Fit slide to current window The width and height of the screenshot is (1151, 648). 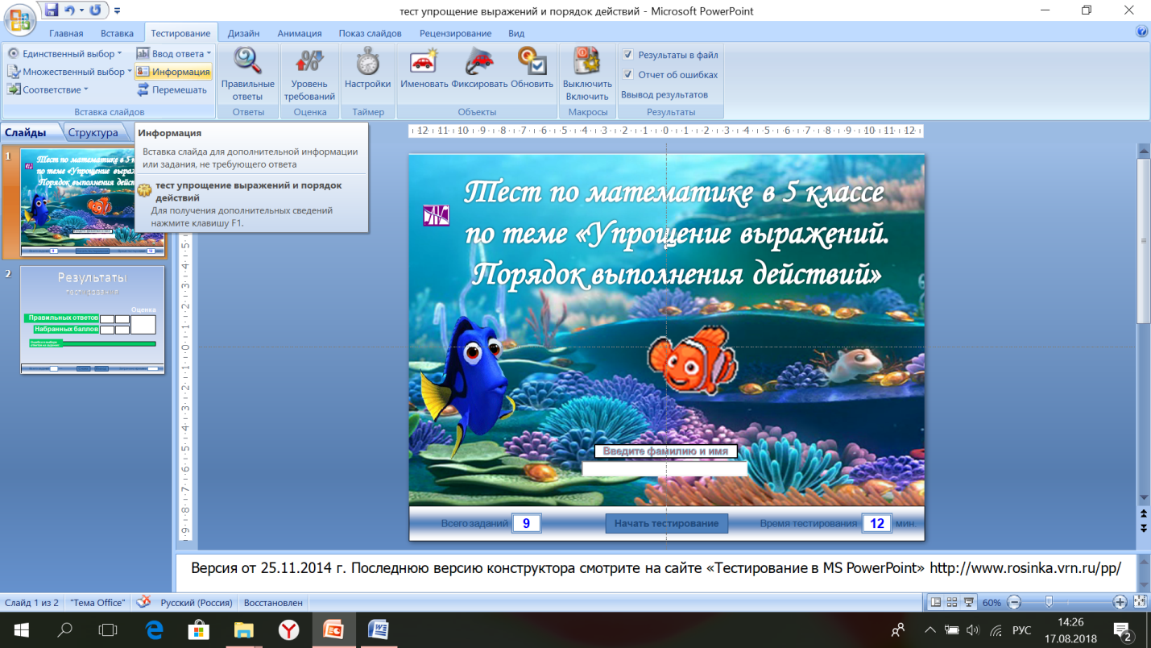coord(1140,602)
